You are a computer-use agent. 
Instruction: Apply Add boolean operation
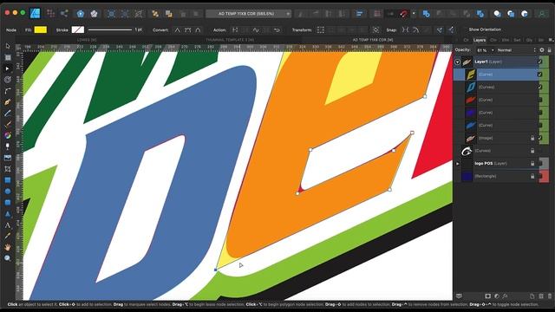426,14
